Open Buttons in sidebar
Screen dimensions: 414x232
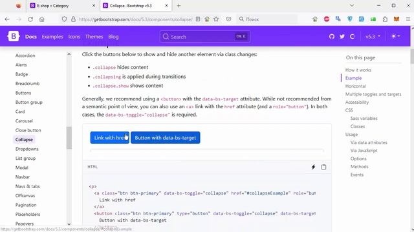click(x=23, y=93)
